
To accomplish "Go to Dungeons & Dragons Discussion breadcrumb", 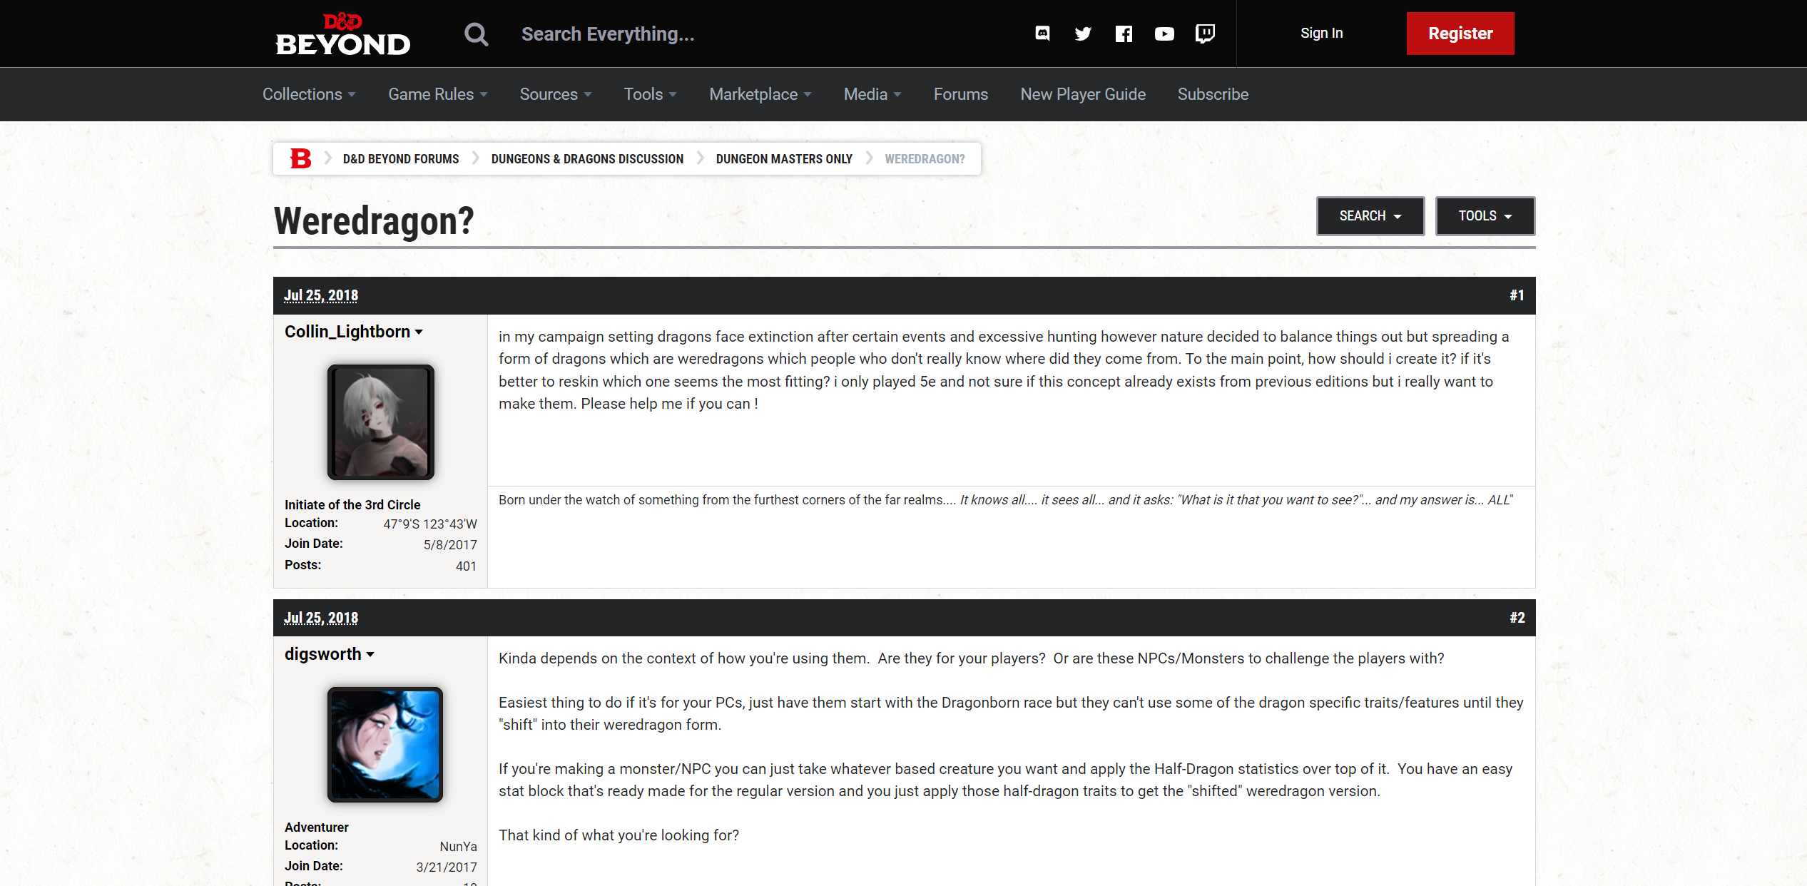I will click(587, 158).
